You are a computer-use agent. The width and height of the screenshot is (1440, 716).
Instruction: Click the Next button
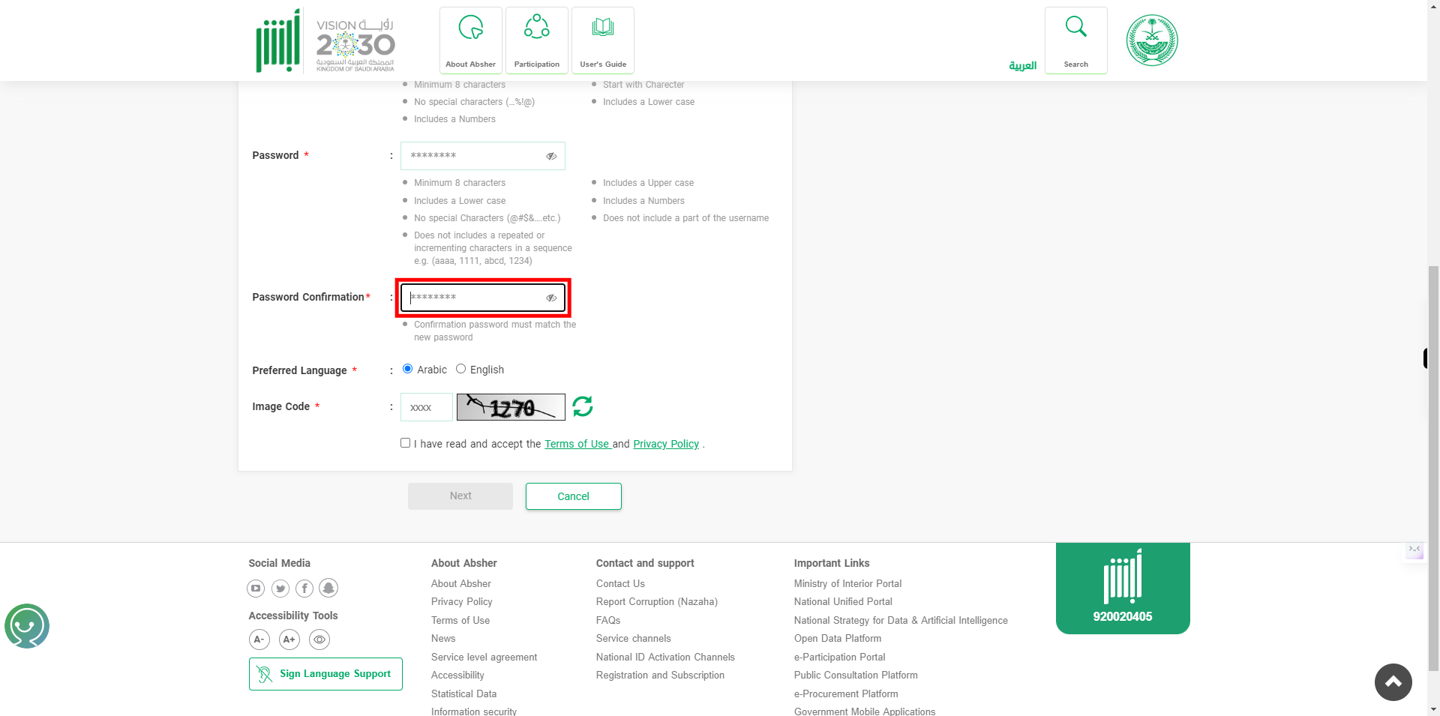point(460,496)
